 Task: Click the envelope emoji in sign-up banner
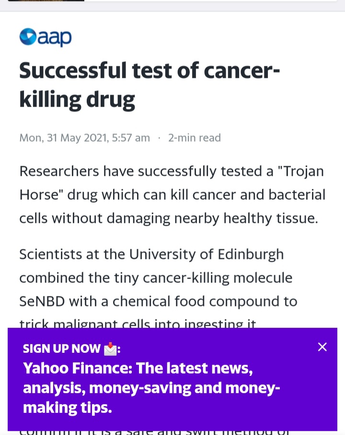pyautogui.click(x=110, y=349)
